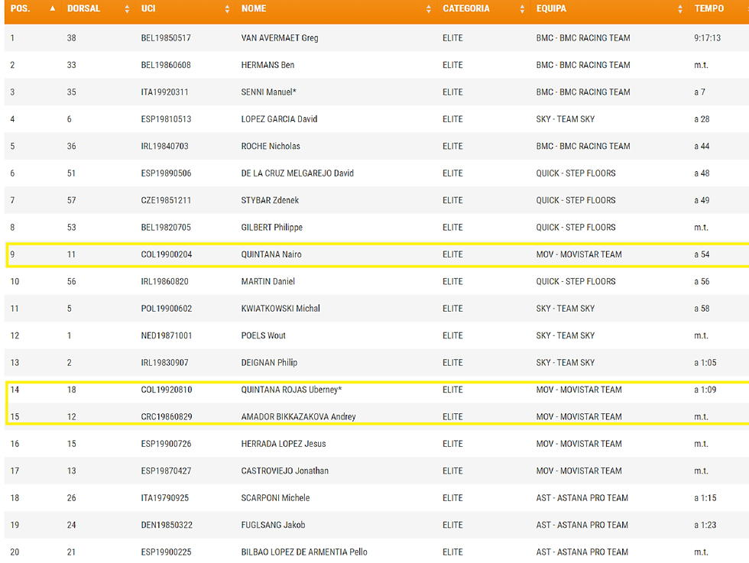Click team SKY - TEAM SKY for Lopez Garcia
The image size is (749, 563).
point(565,119)
